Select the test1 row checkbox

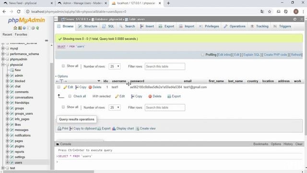click(59, 87)
